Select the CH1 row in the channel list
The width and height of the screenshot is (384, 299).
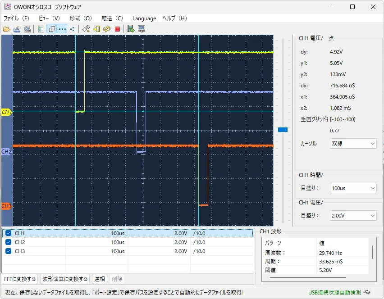128,233
